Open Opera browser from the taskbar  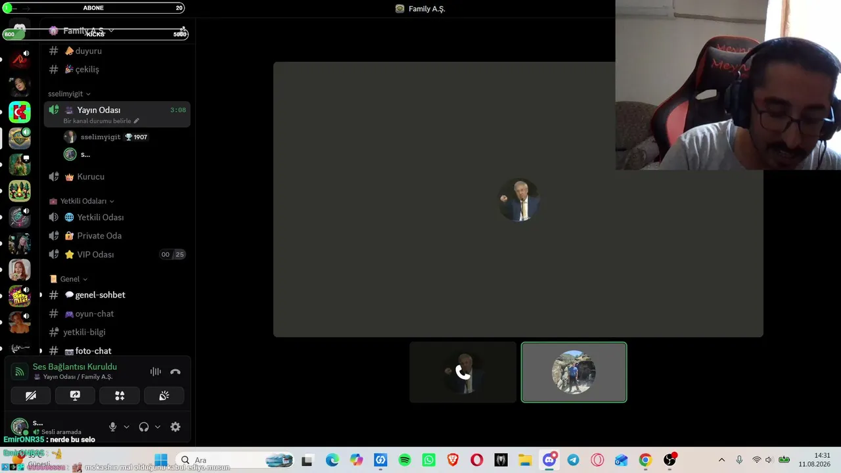coord(477,461)
